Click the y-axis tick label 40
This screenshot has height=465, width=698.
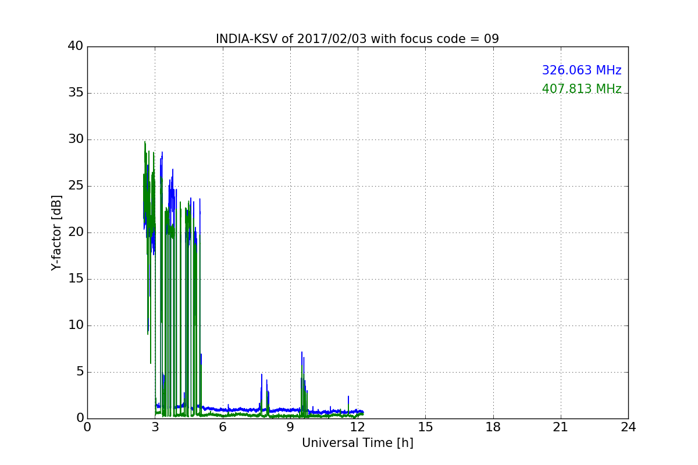pyautogui.click(x=76, y=46)
